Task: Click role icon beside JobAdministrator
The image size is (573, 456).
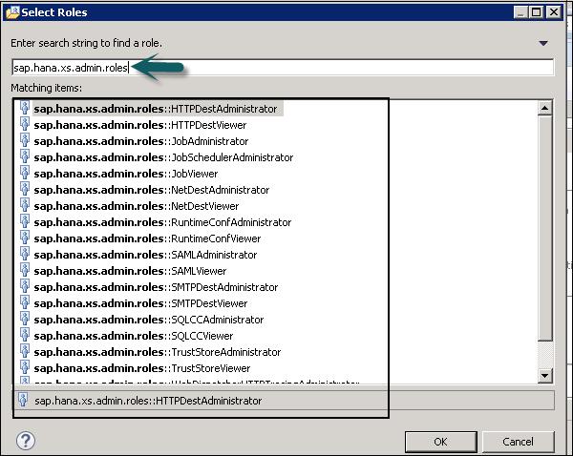Action: (25, 140)
